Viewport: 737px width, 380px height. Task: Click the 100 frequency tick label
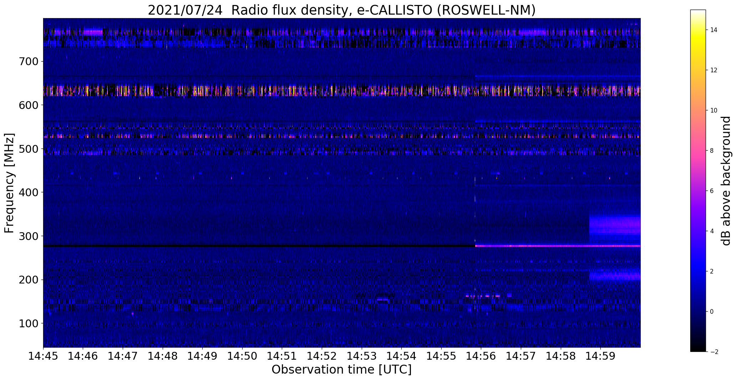point(28,323)
